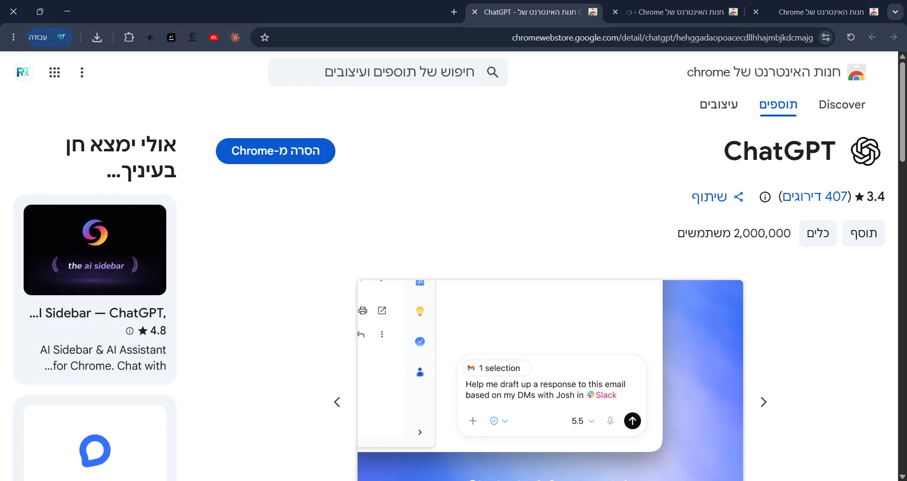This screenshot has height=481, width=907.
Task: Open the Downloads icon in the toolbar
Action: point(97,37)
